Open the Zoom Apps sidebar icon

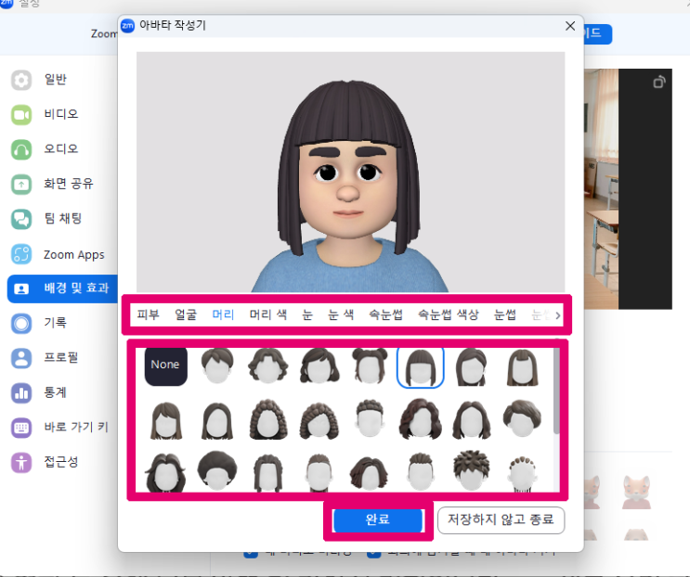tap(20, 254)
